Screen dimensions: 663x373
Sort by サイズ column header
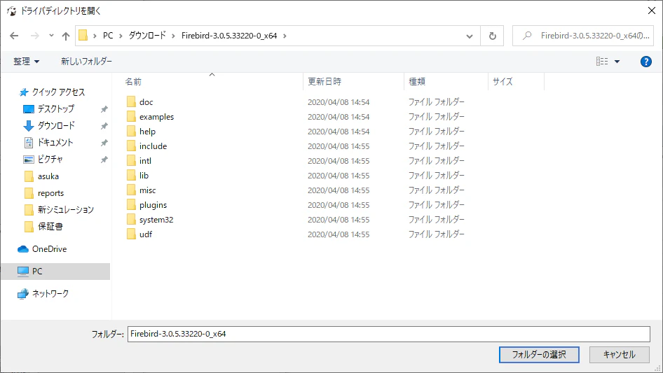coord(503,81)
